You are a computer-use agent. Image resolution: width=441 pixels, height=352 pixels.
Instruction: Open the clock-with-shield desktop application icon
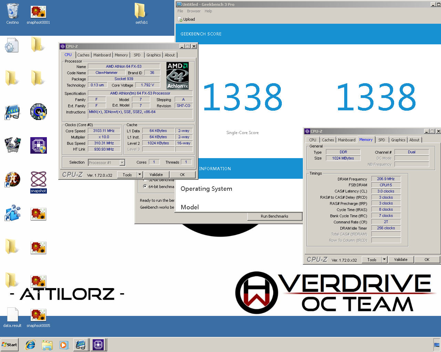(38, 112)
